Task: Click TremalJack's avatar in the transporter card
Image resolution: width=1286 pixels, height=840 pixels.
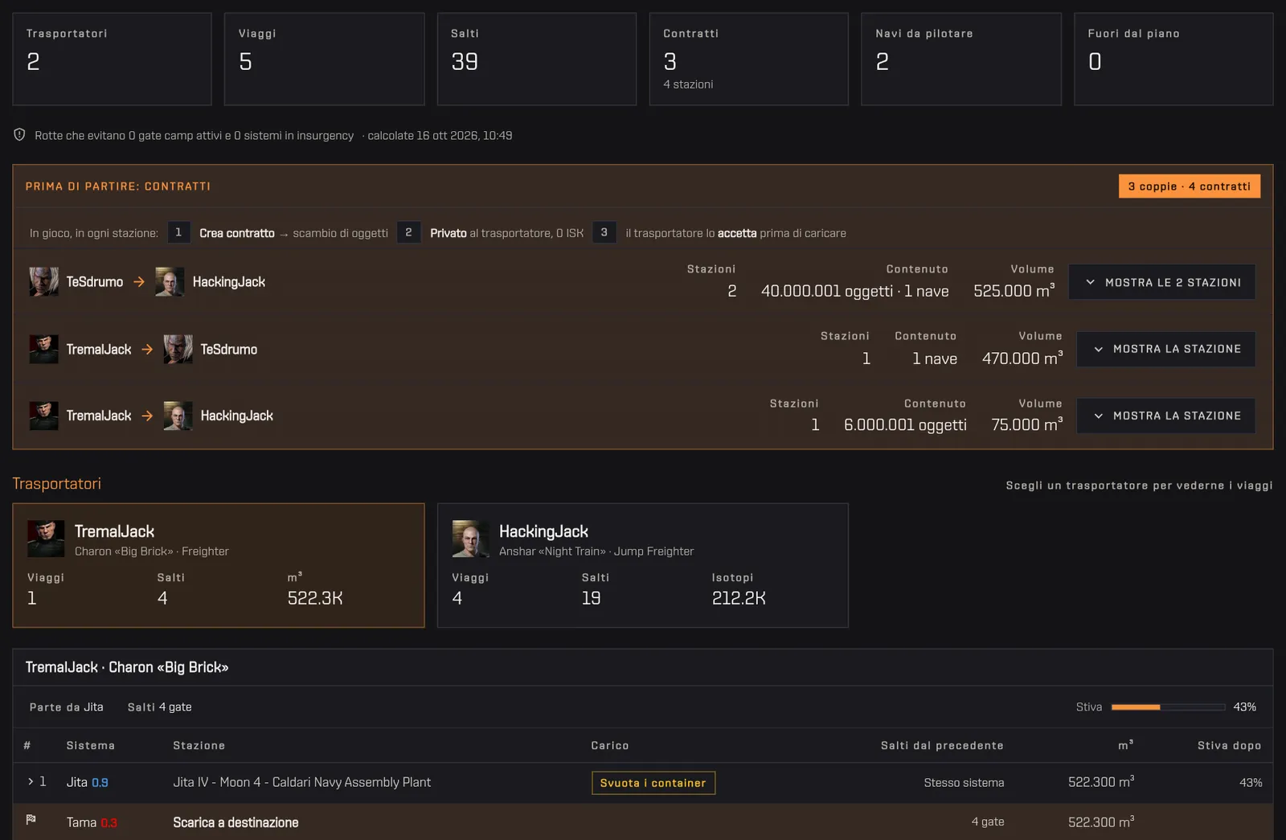Action: pyautogui.click(x=46, y=539)
